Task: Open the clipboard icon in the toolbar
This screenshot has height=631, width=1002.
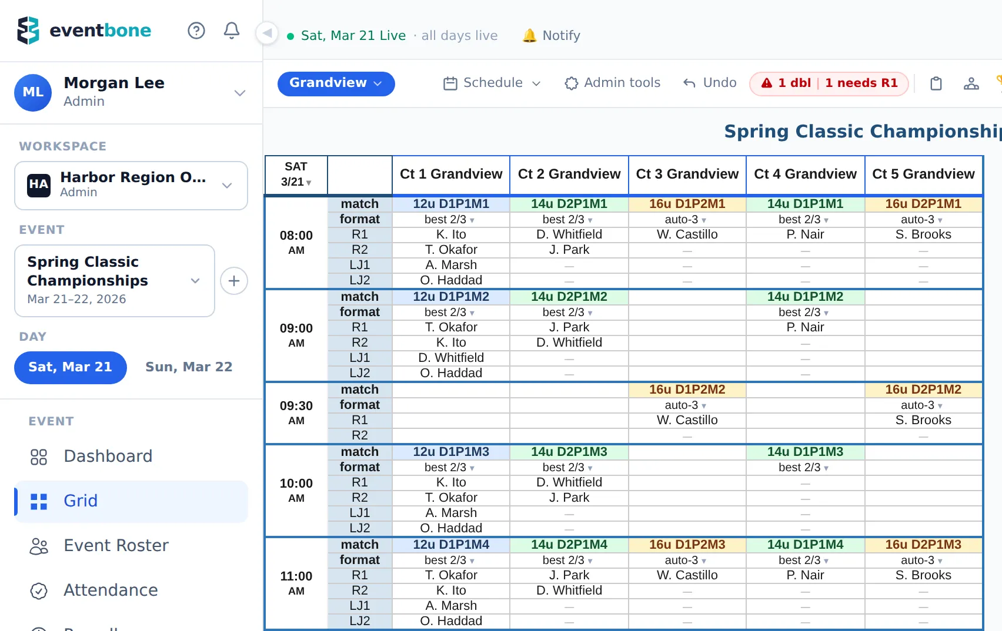Action: click(936, 83)
